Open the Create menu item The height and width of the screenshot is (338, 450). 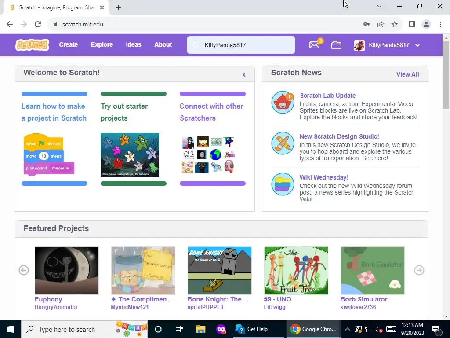(68, 44)
